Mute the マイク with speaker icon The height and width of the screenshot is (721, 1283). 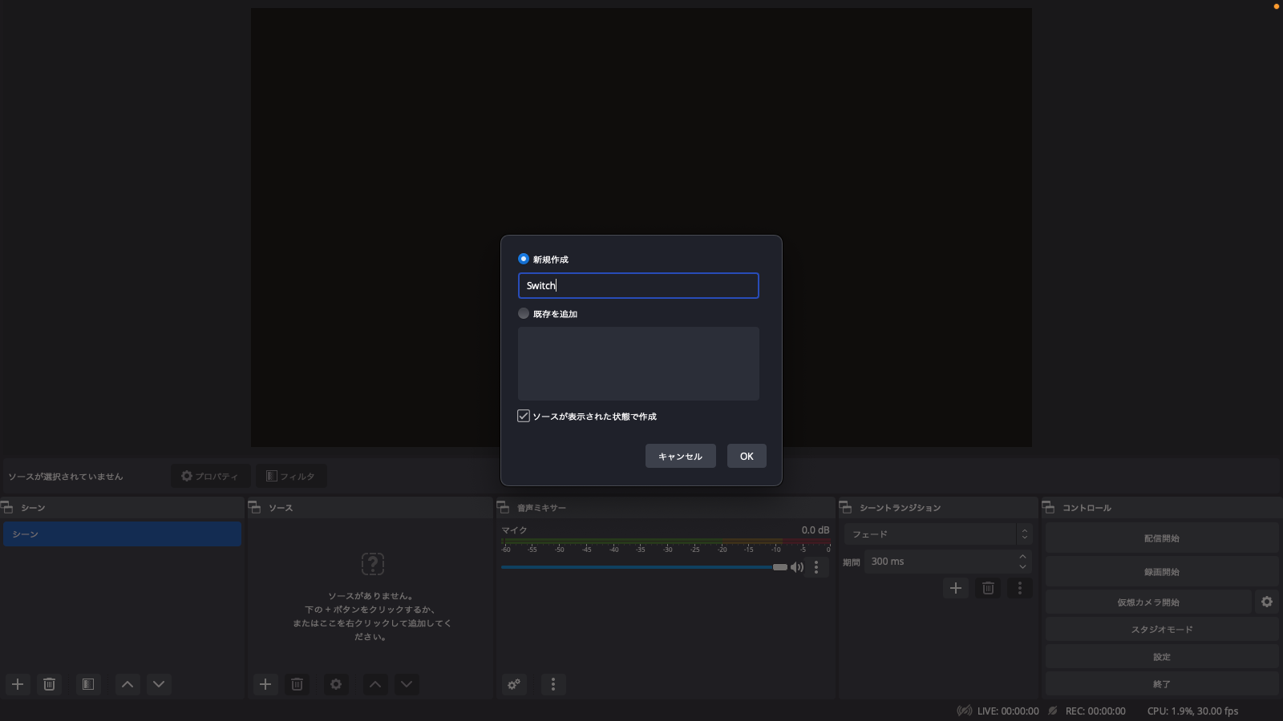[x=797, y=567]
